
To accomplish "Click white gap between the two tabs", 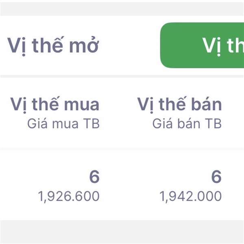I will tap(130, 46).
